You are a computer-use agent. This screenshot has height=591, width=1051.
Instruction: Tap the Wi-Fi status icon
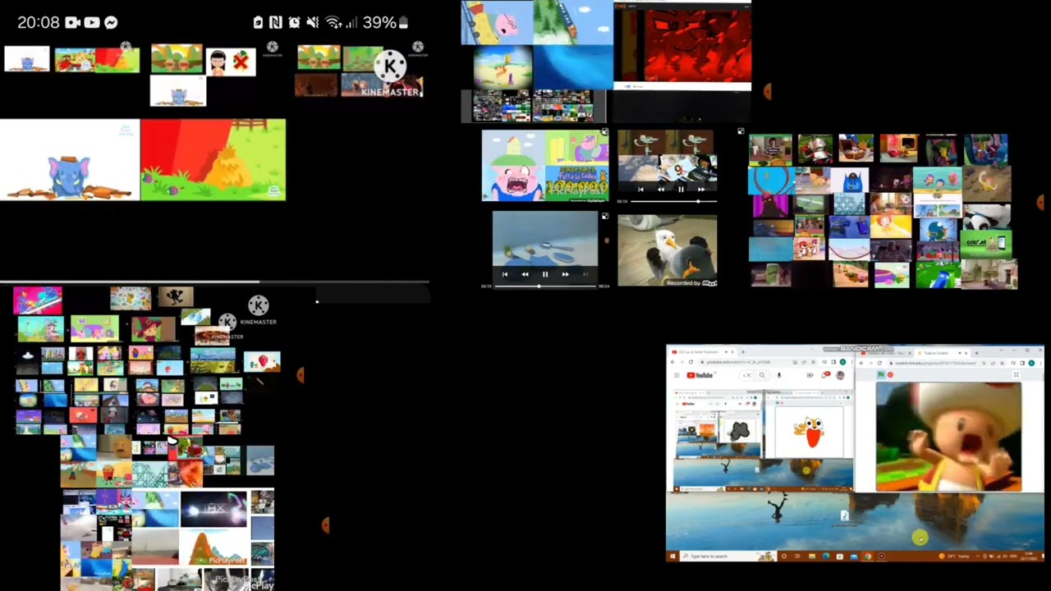click(x=333, y=22)
